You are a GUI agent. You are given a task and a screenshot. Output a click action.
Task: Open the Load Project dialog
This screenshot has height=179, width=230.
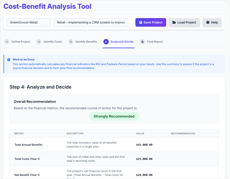coord(184,22)
